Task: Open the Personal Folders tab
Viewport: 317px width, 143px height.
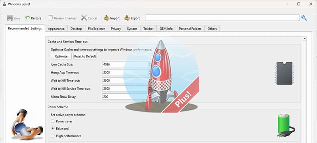Action: click(x=190, y=29)
